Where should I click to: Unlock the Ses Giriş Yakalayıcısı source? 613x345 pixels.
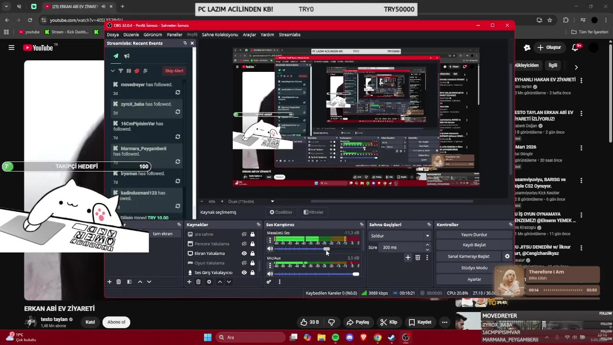[x=252, y=273]
